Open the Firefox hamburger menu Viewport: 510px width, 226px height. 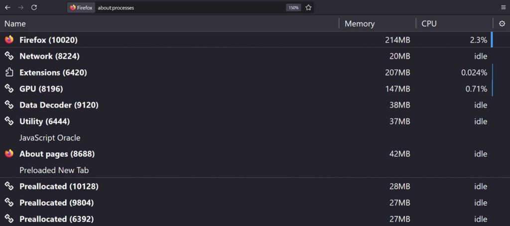[504, 7]
